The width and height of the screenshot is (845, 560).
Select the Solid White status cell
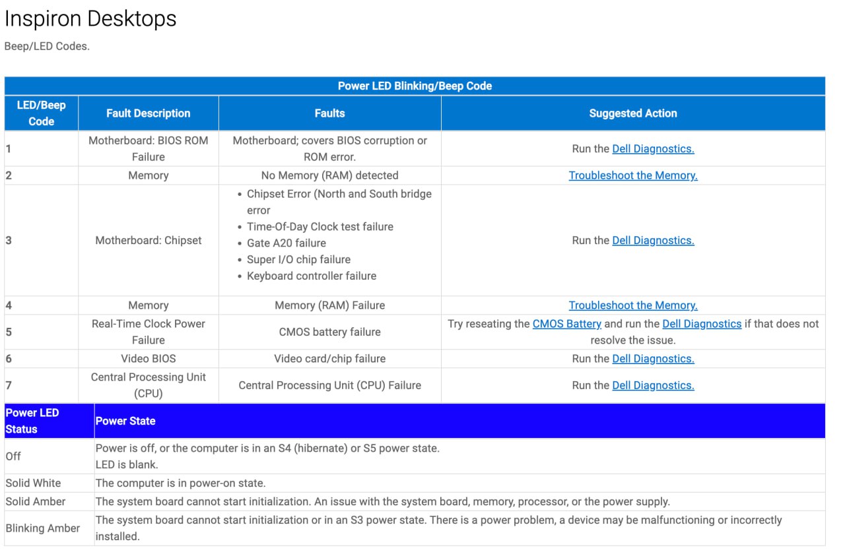pos(49,483)
